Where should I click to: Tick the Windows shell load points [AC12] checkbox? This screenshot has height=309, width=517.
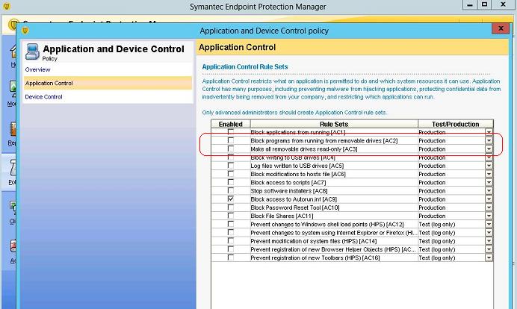tap(231, 224)
